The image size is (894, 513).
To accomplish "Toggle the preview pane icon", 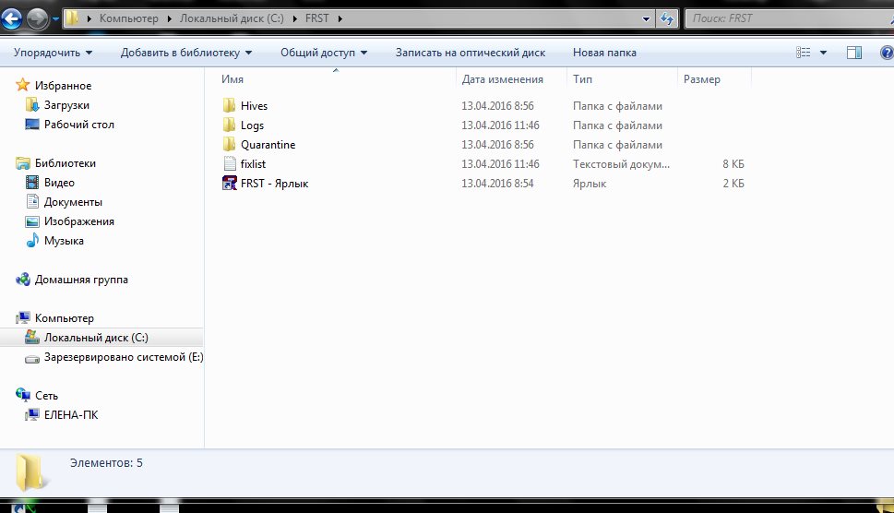I will click(854, 53).
